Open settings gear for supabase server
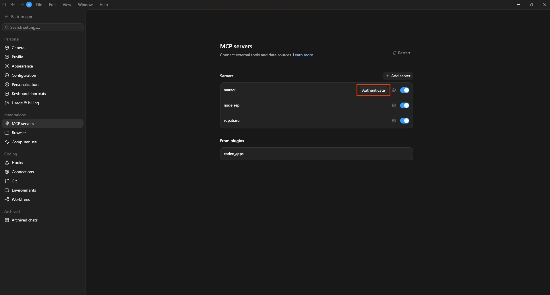 point(394,121)
